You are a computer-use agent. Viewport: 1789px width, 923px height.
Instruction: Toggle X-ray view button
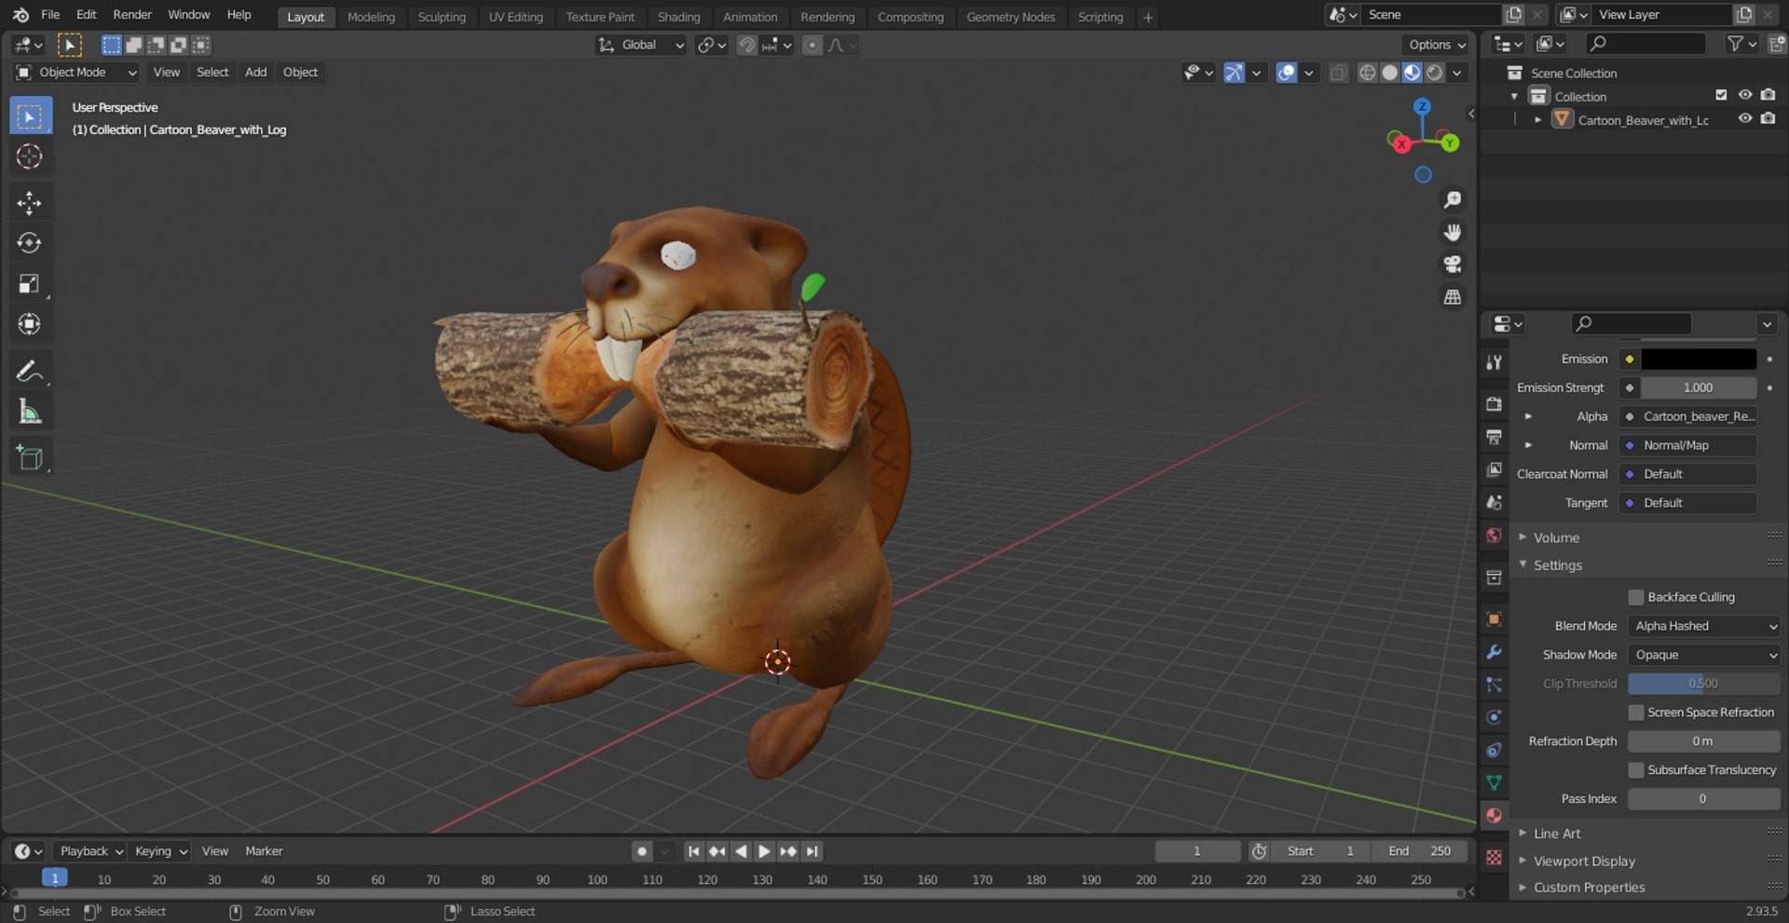pyautogui.click(x=1338, y=73)
